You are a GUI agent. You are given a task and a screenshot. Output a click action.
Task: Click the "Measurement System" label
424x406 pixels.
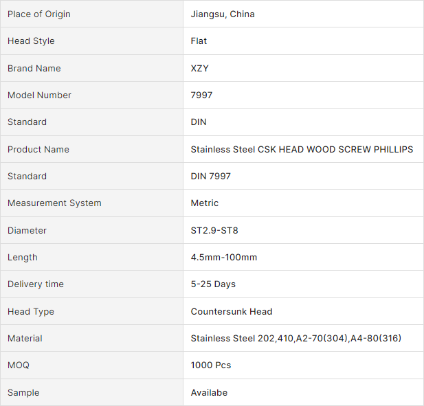pyautogui.click(x=54, y=203)
